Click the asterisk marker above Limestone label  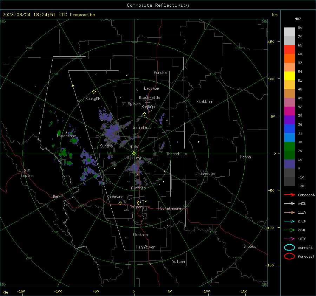click(66, 133)
